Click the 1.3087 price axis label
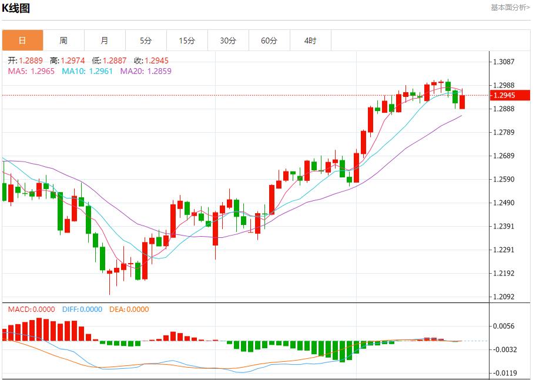 tap(504, 62)
